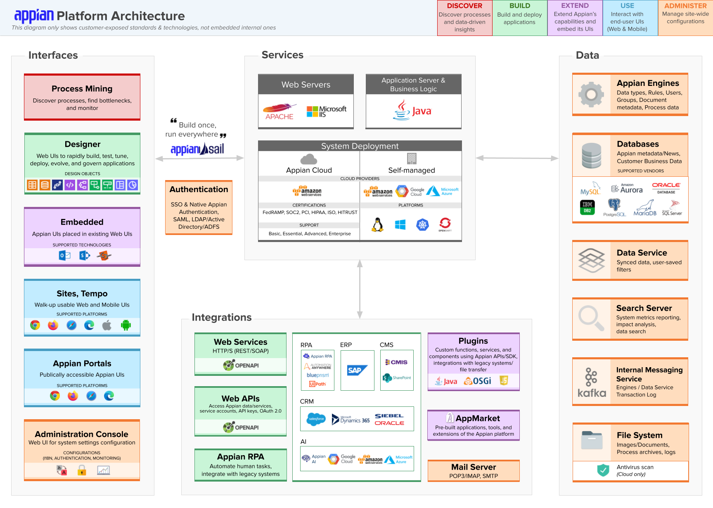Click the Microsoft IIS logo
Image resolution: width=713 pixels, height=508 pixels.
point(327,112)
